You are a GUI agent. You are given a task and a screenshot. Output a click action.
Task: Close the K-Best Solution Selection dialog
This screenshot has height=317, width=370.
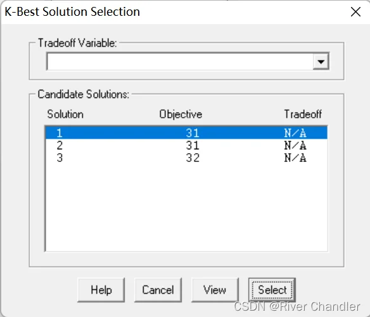tap(355, 12)
